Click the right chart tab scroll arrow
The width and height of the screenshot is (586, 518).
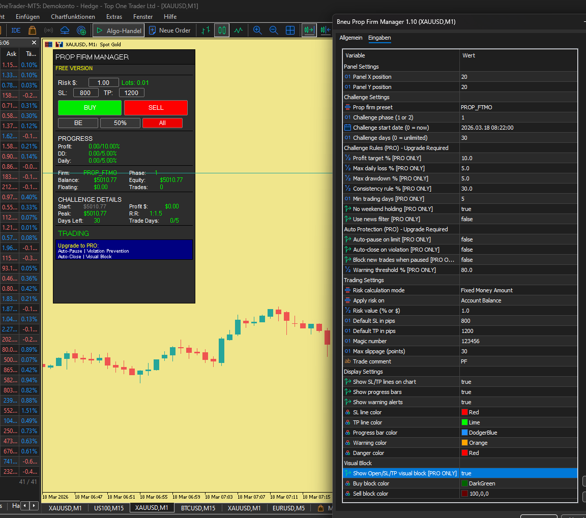pyautogui.click(x=34, y=506)
